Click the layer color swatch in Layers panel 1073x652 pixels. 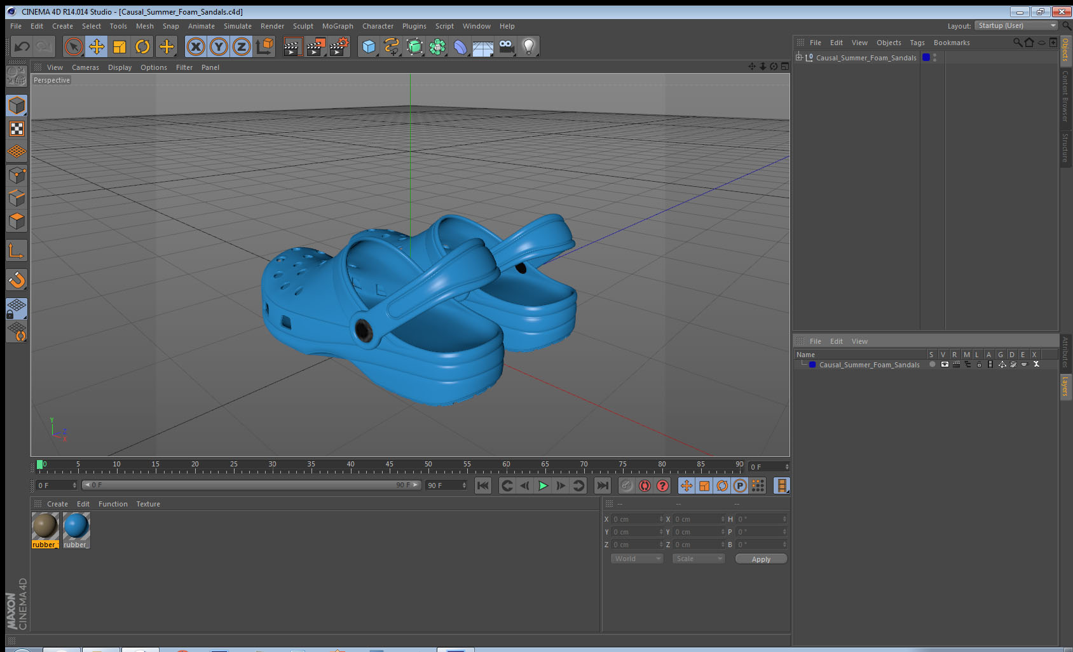point(812,365)
